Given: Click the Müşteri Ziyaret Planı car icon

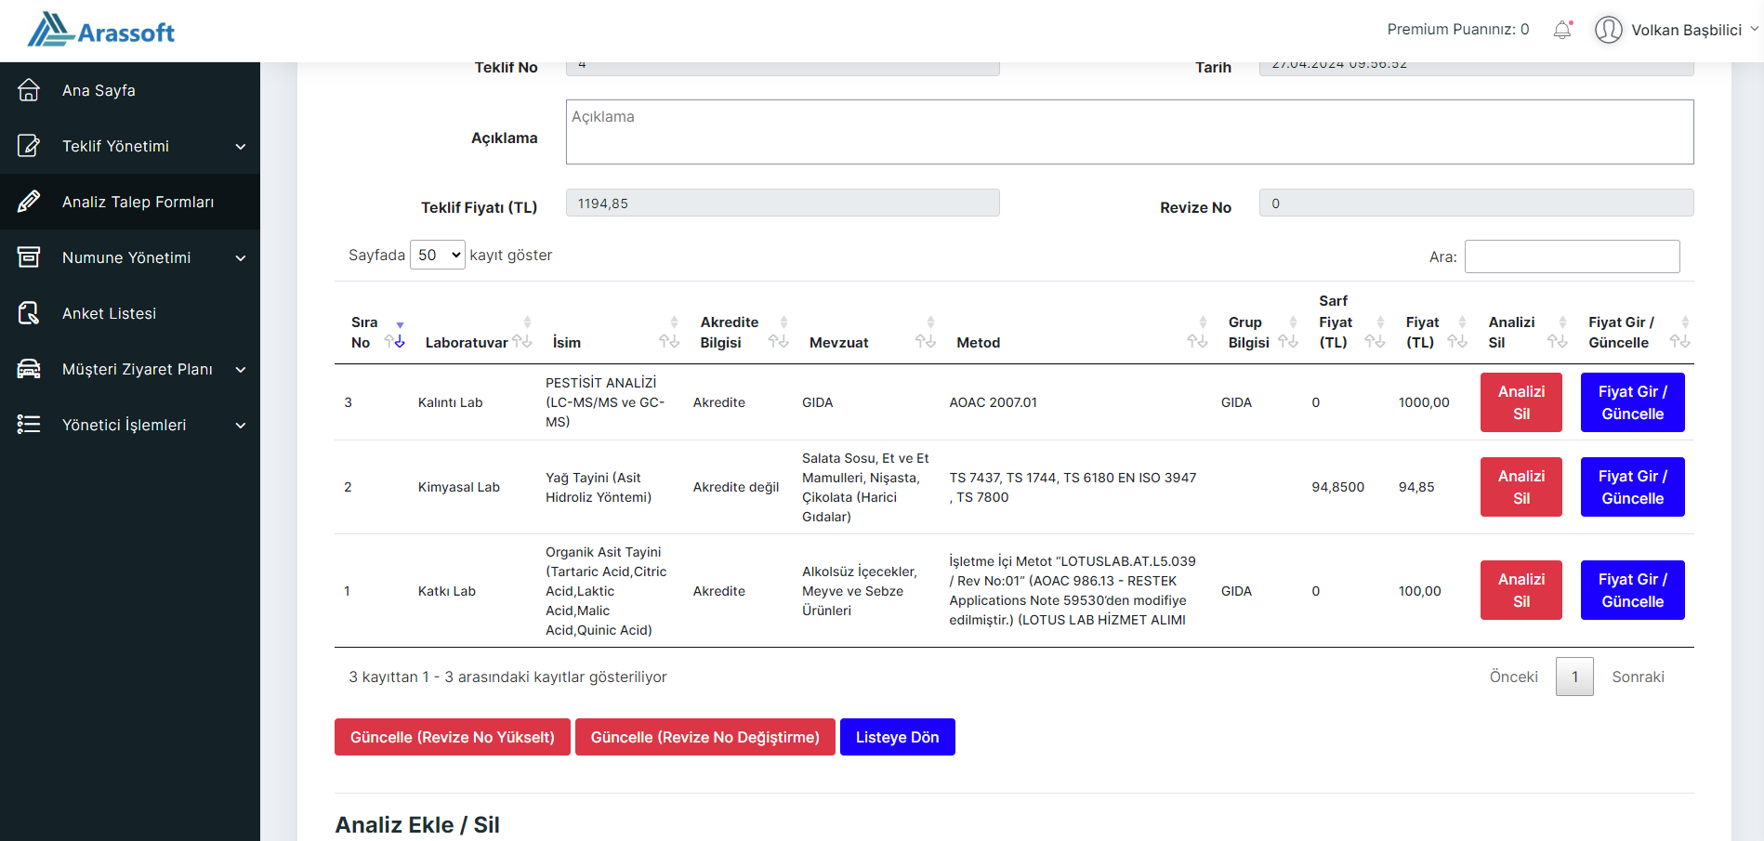Looking at the screenshot, I should 29,369.
